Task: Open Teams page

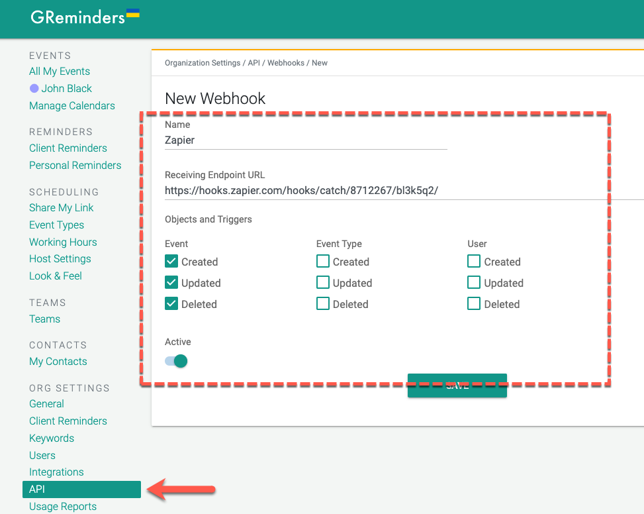Action: pyautogui.click(x=45, y=319)
